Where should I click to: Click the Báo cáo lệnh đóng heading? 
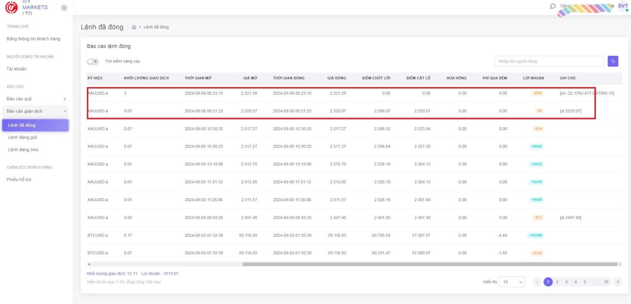[109, 46]
